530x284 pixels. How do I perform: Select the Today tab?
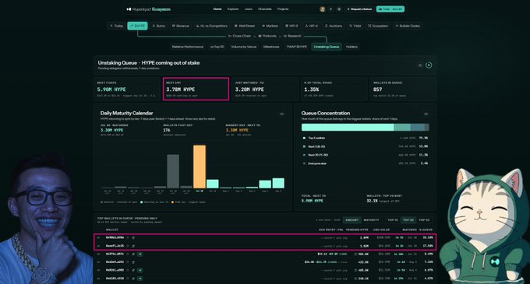pyautogui.click(x=117, y=26)
